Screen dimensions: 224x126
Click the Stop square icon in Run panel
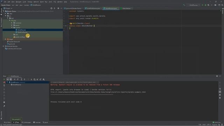[4, 102]
